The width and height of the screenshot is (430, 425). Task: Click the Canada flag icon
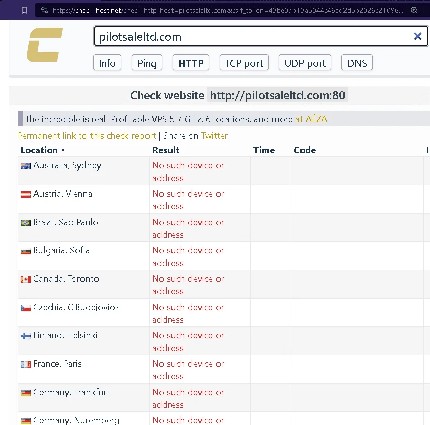(x=26, y=279)
